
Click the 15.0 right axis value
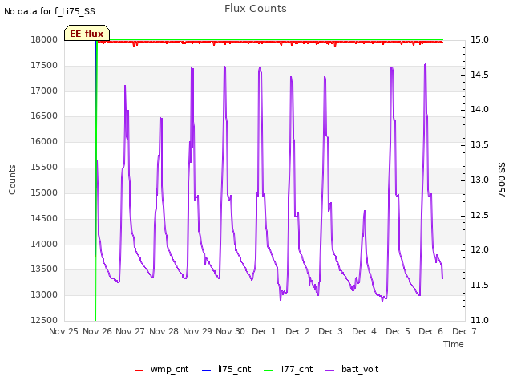pyautogui.click(x=479, y=39)
